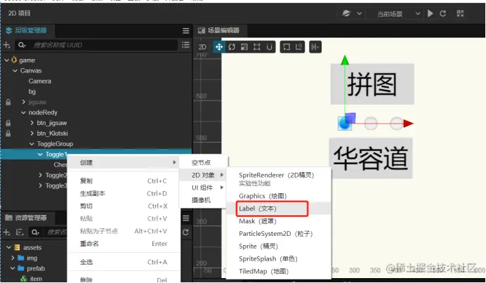Image resolution: width=486 pixels, height=283 pixels.
Task: Switch to the scene editor tab
Action: (x=219, y=30)
